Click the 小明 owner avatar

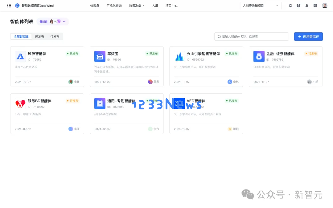coord(310,82)
